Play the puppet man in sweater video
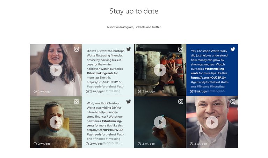This screenshot has height=158, width=268. pos(56,122)
